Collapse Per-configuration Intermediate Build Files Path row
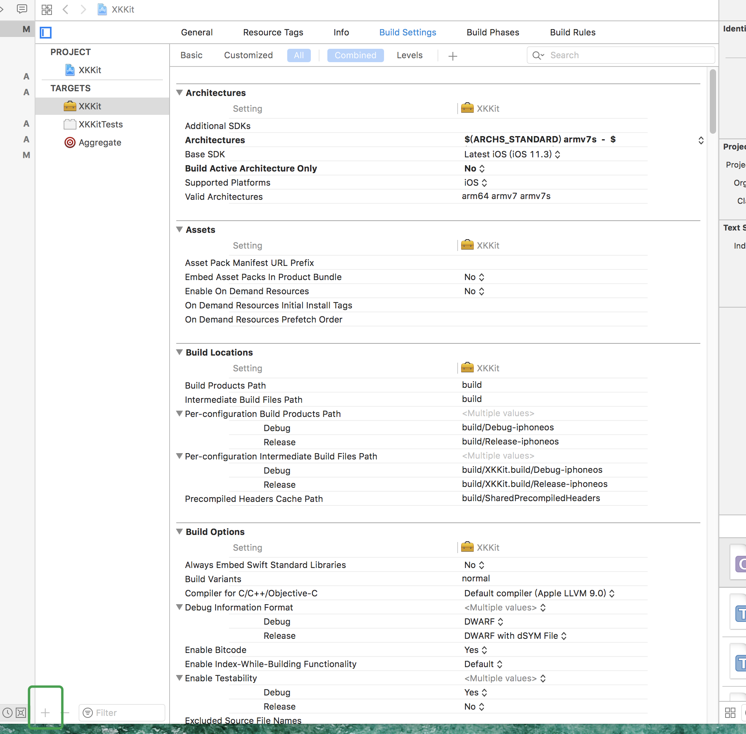This screenshot has width=746, height=734. 179,456
